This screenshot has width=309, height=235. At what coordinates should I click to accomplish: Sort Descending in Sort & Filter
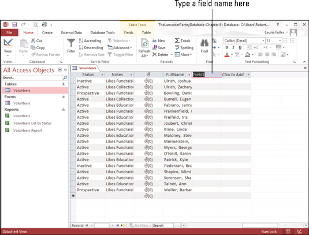pyautogui.click(x=91, y=48)
